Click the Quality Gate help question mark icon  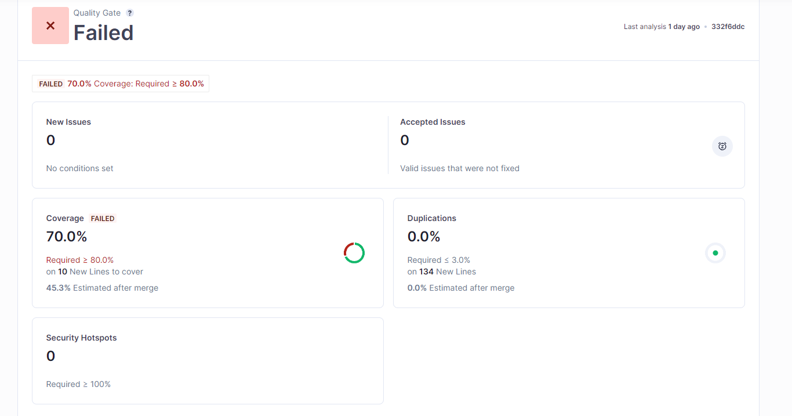pyautogui.click(x=129, y=12)
